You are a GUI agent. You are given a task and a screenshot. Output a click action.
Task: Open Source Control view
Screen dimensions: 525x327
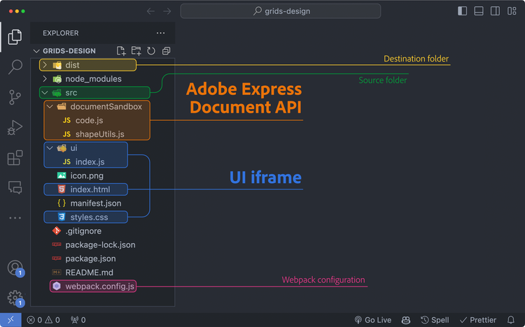click(15, 97)
